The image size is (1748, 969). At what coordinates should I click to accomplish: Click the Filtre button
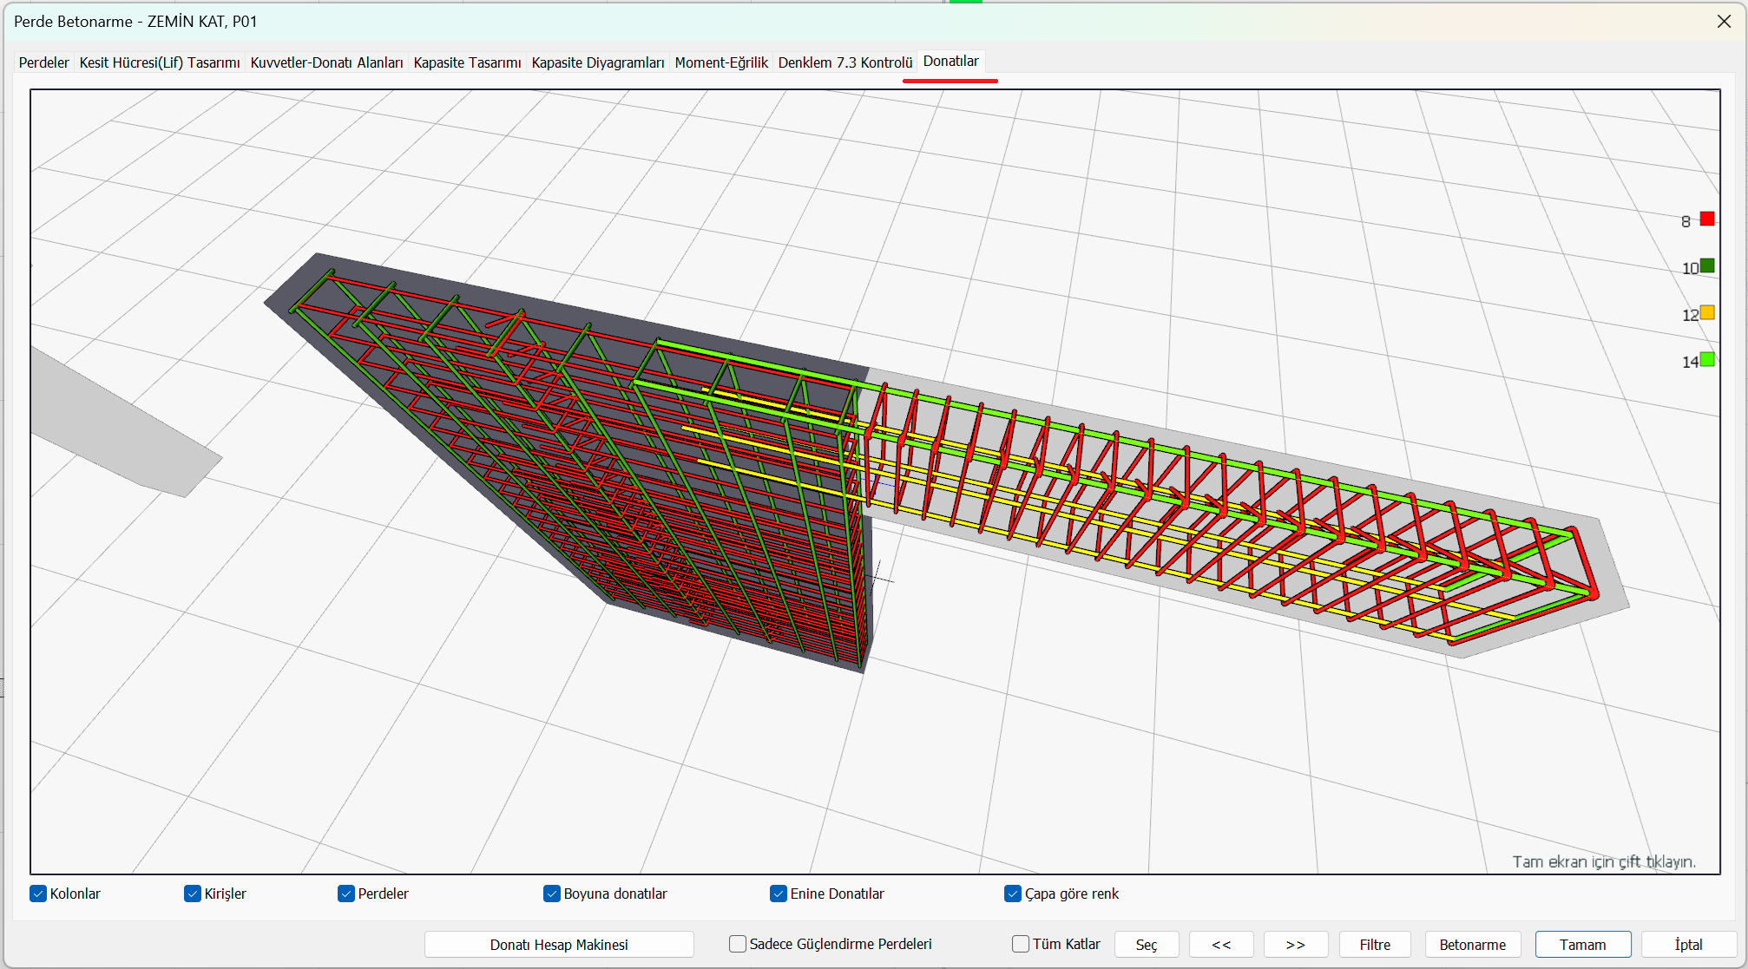tap(1375, 944)
